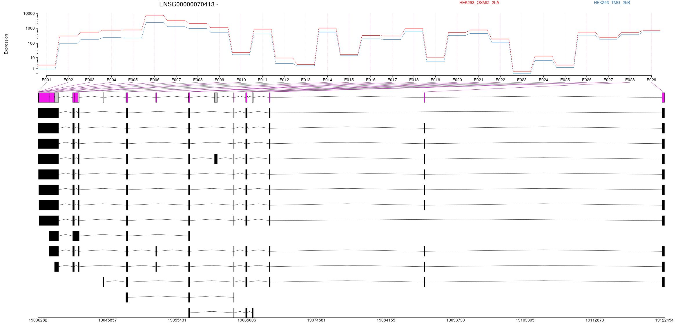696x325 pixels.
Task: Click exon label E014
Action: (327, 80)
